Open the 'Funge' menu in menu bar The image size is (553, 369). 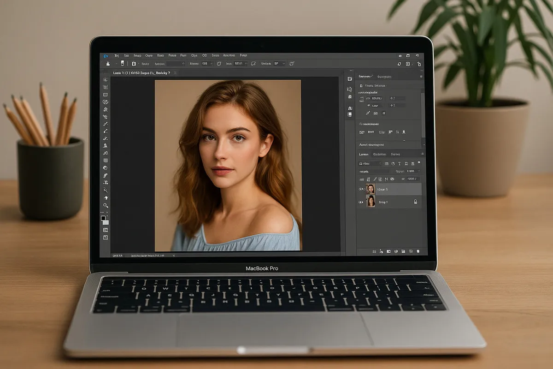(x=243, y=55)
